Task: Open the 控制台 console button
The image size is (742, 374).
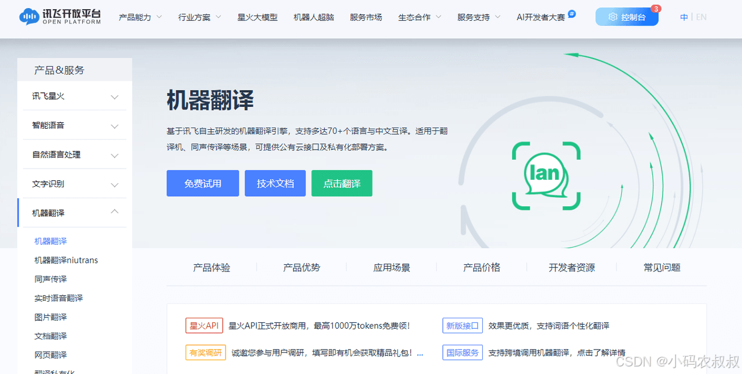Action: (627, 17)
